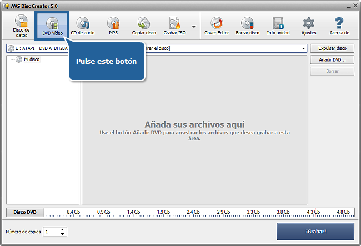Minimize the AVS Disc Creator window
Screen dimensions: 361x246
349,7
